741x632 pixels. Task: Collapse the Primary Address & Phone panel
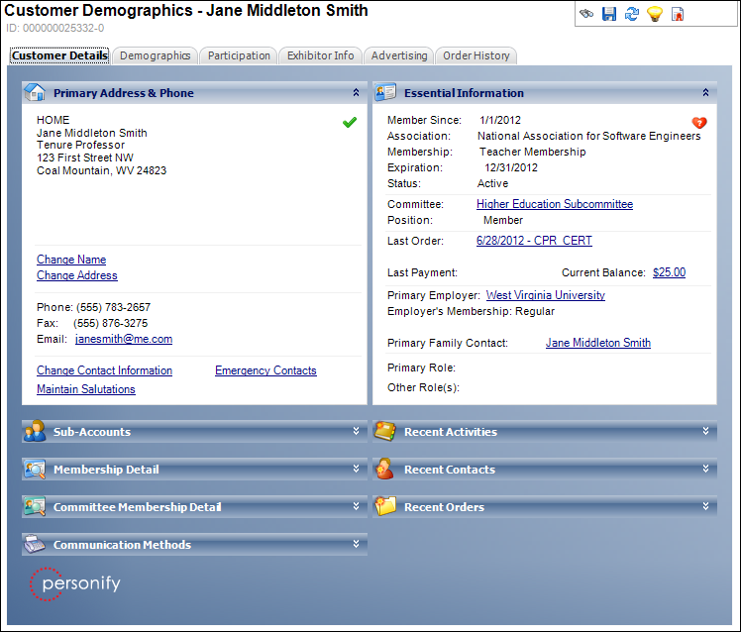tap(356, 93)
